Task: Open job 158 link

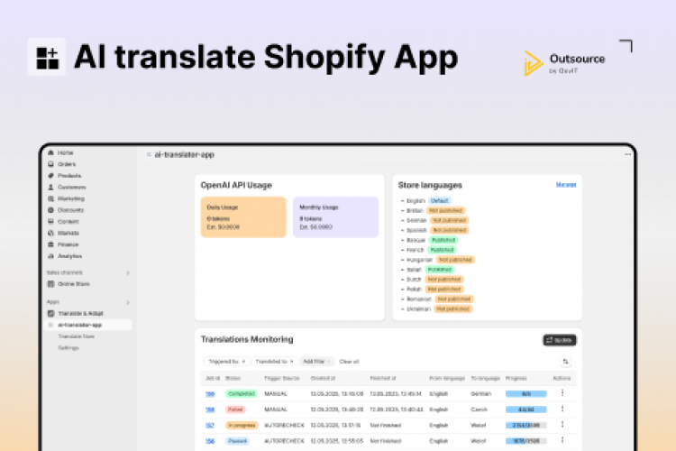Action: tap(210, 410)
